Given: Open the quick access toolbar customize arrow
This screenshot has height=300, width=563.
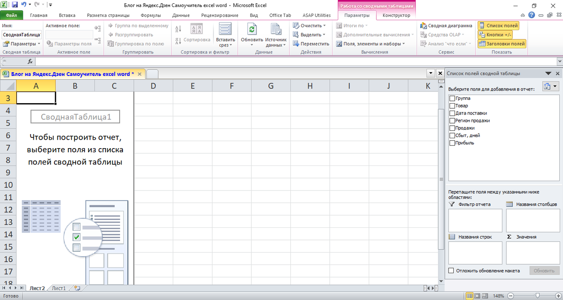Looking at the screenshot, I should [x=50, y=5].
